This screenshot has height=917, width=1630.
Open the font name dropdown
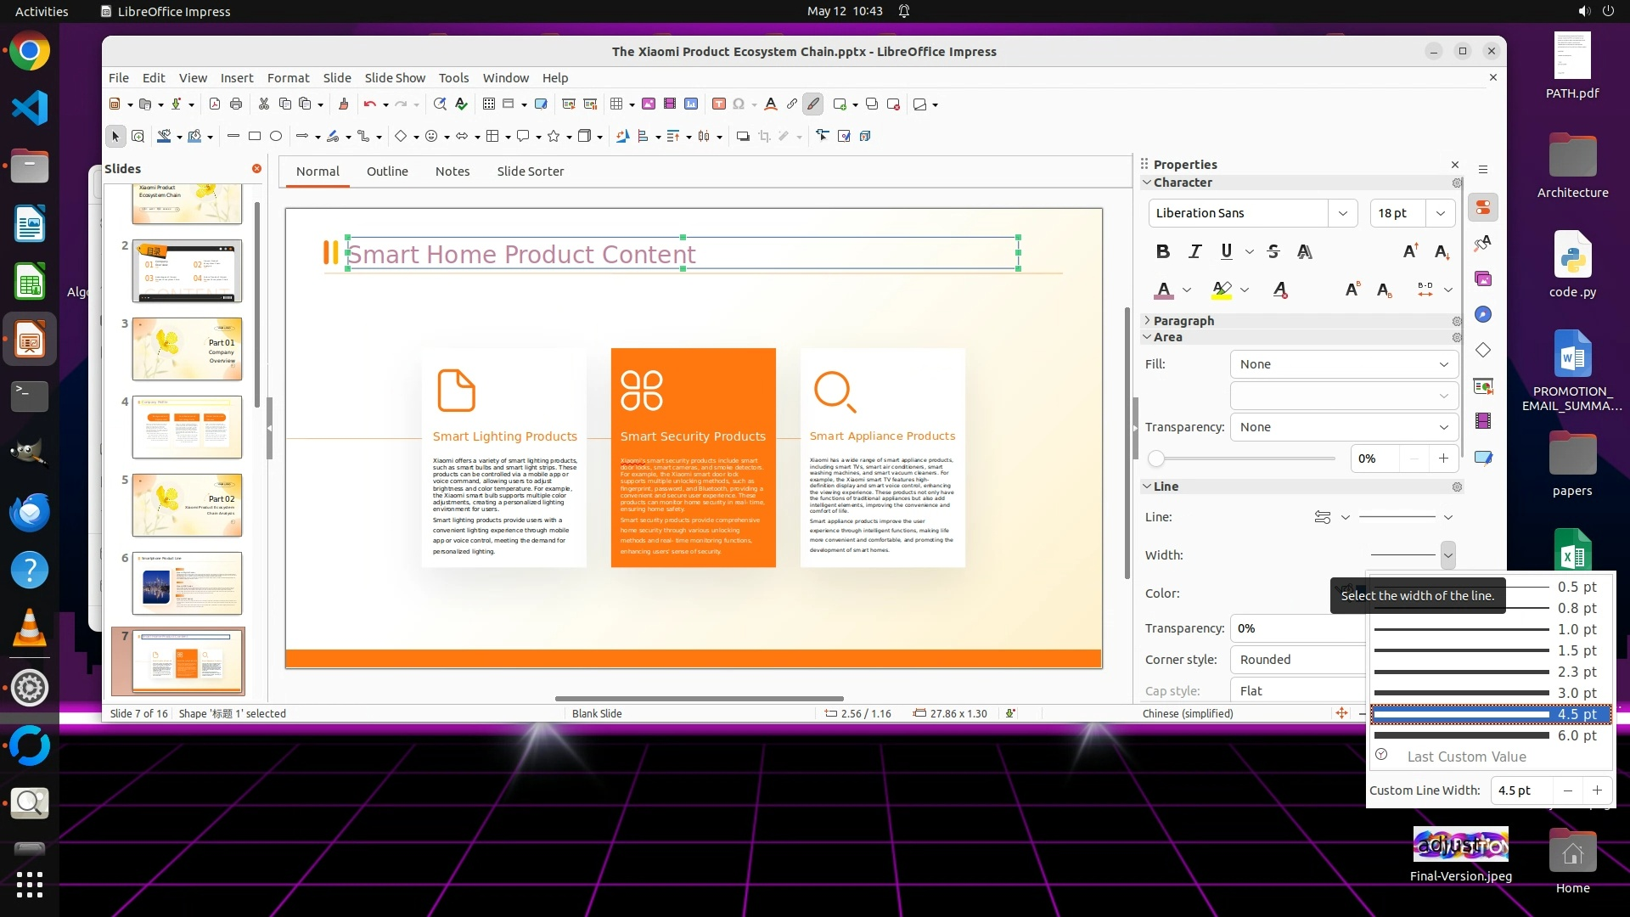point(1342,213)
